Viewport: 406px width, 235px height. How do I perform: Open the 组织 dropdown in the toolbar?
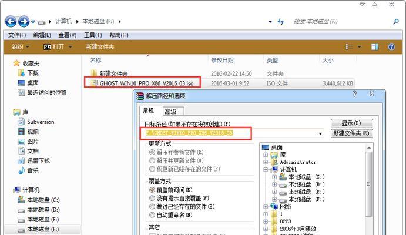click(x=21, y=47)
